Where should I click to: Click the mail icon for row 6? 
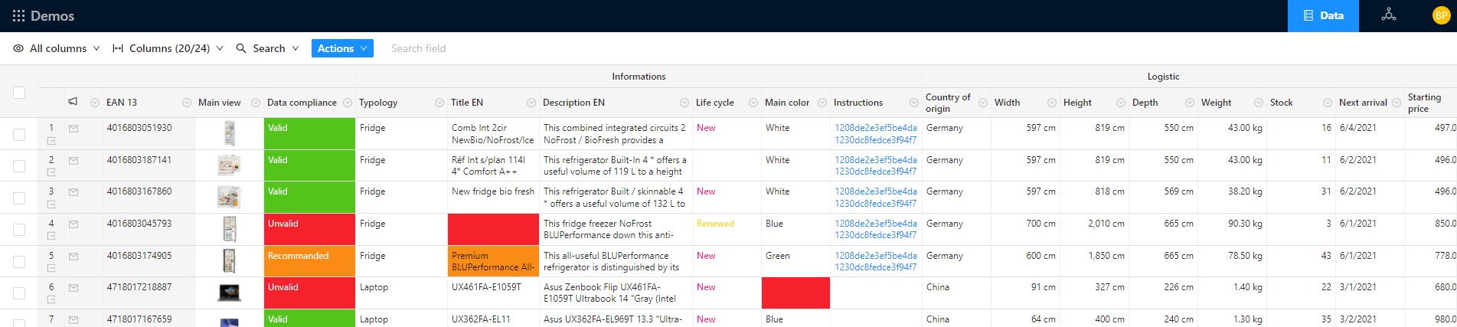[x=74, y=288]
